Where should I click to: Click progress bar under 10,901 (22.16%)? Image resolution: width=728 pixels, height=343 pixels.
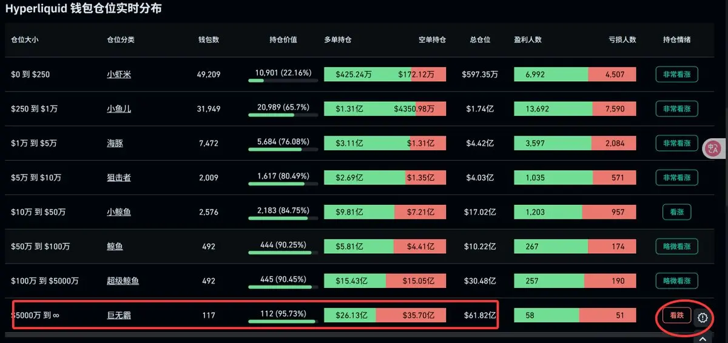click(x=283, y=81)
